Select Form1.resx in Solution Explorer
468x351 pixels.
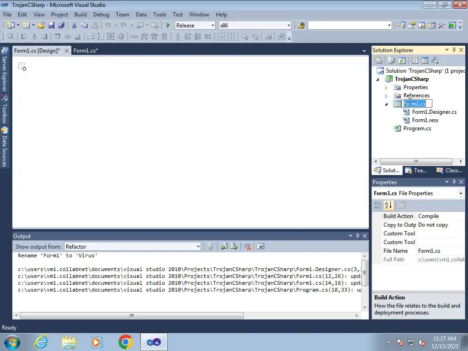[x=425, y=120]
